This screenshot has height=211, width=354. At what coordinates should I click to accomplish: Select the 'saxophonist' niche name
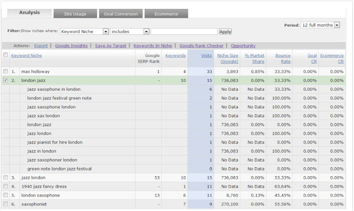34,204
